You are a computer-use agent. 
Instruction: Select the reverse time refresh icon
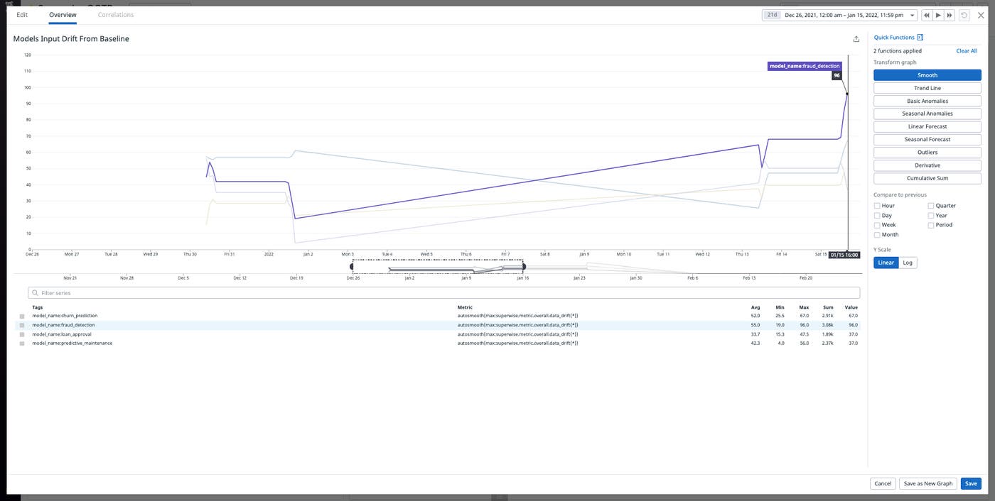tap(964, 15)
